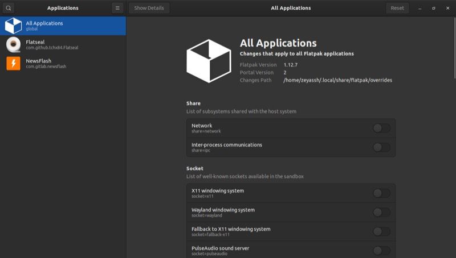Click the search magnifier icon

(x=9, y=8)
